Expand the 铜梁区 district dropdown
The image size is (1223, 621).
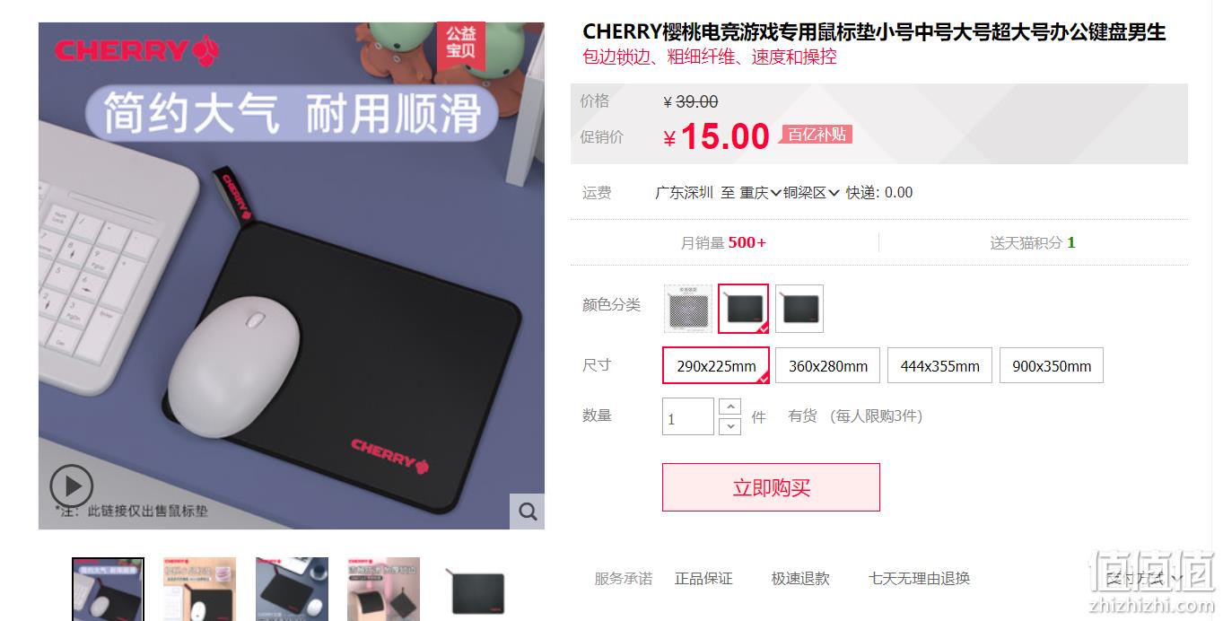click(x=811, y=192)
